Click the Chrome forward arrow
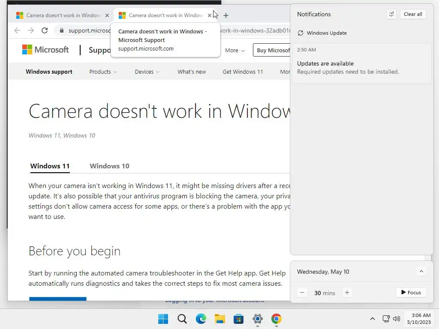Image resolution: width=439 pixels, height=329 pixels. pyautogui.click(x=31, y=30)
